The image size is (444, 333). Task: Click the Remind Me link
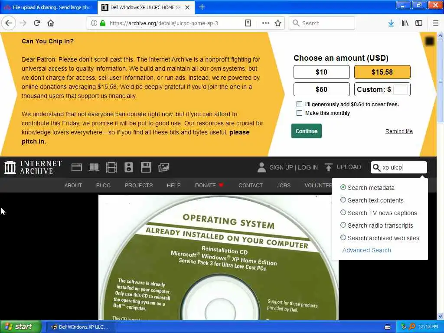tap(399, 131)
